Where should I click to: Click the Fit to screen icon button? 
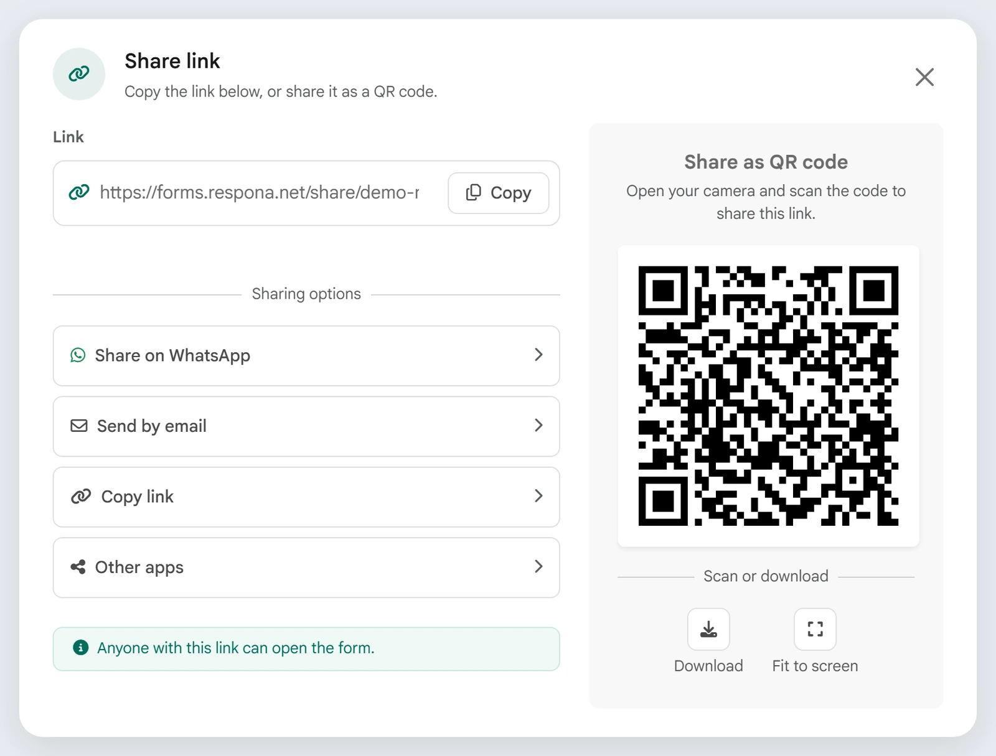click(x=815, y=629)
